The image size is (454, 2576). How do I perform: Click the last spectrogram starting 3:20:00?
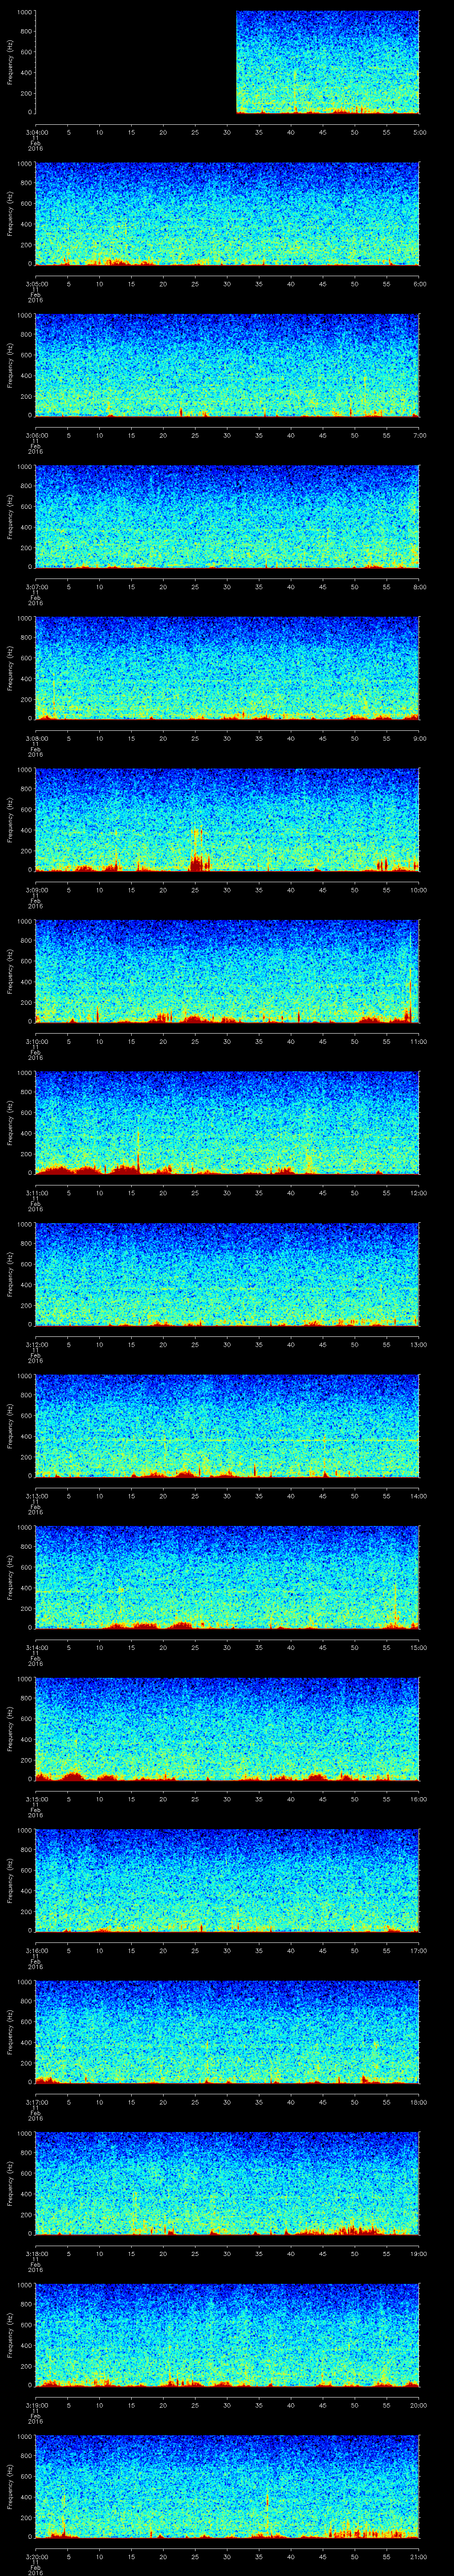pos(227,2486)
